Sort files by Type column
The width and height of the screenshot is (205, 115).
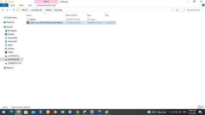coord(96,15)
